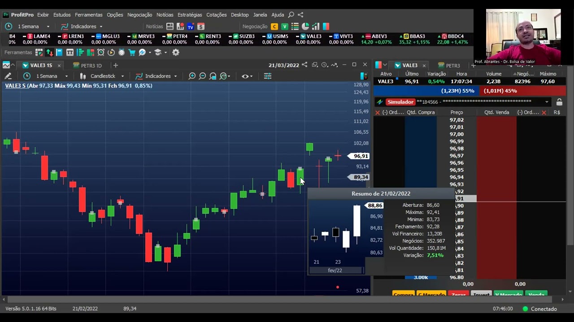Click the chart share icon next to date
Screen dimensions: 574x322
click(304, 65)
